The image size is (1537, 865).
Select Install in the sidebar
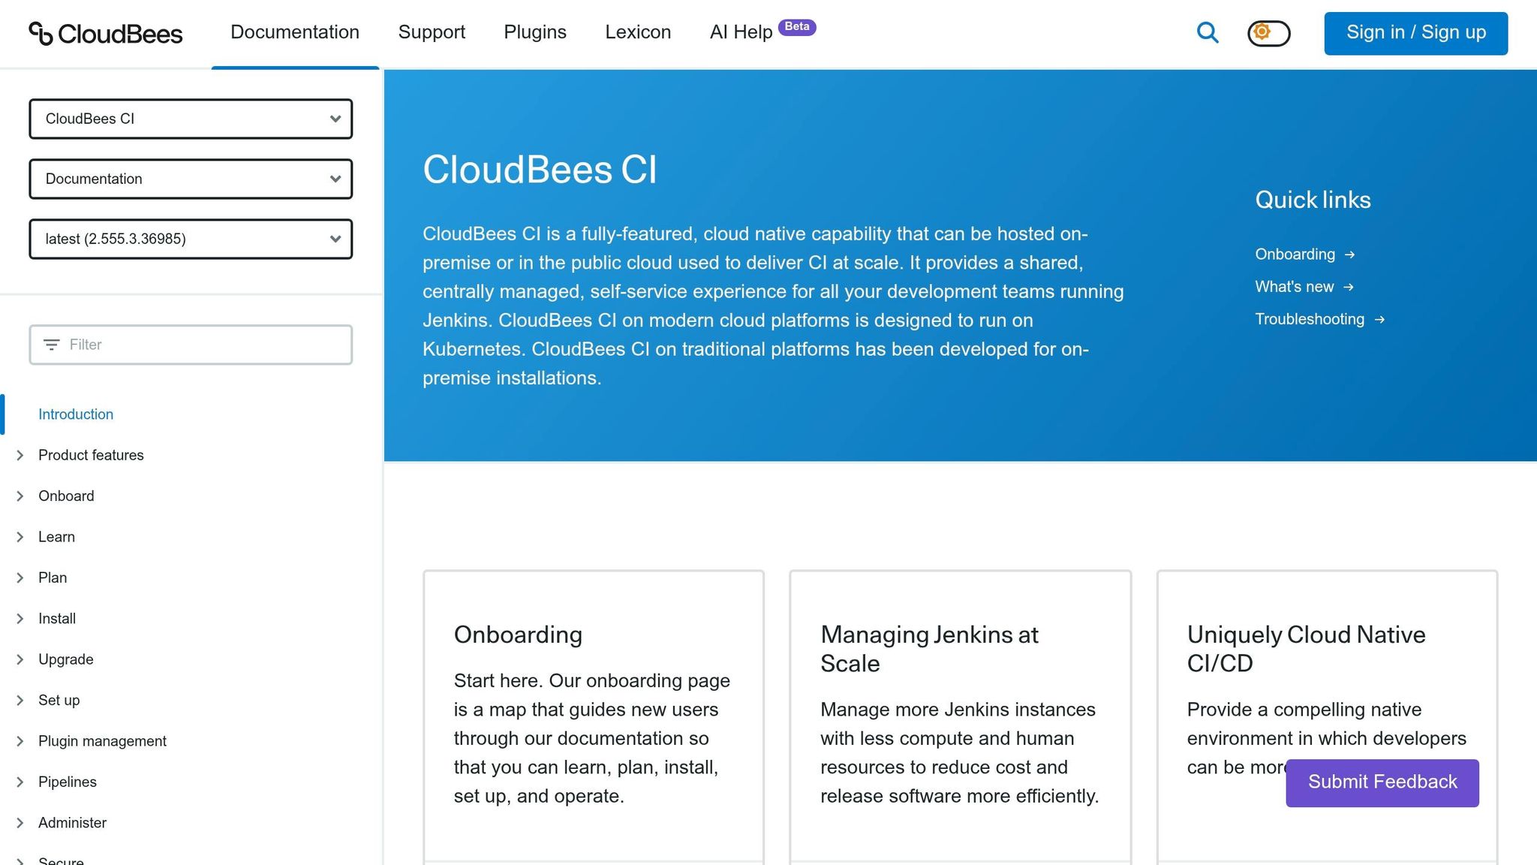click(x=57, y=619)
